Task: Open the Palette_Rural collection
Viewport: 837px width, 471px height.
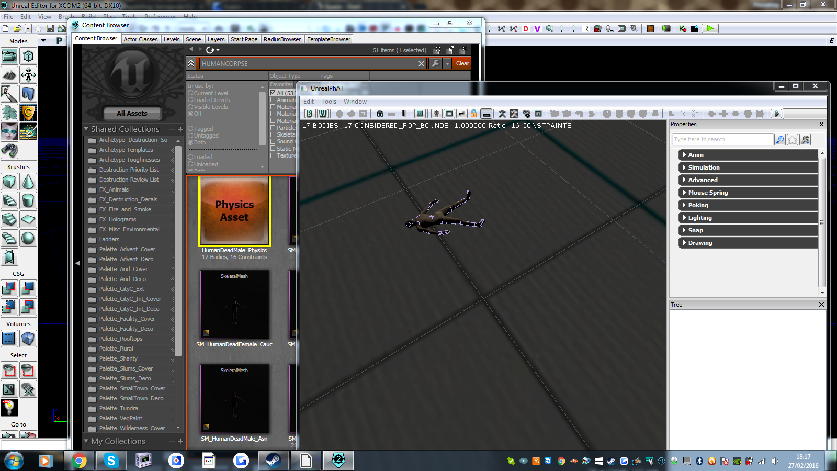Action: [x=116, y=349]
